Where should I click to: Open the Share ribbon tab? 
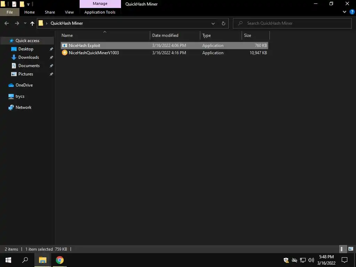(x=50, y=12)
